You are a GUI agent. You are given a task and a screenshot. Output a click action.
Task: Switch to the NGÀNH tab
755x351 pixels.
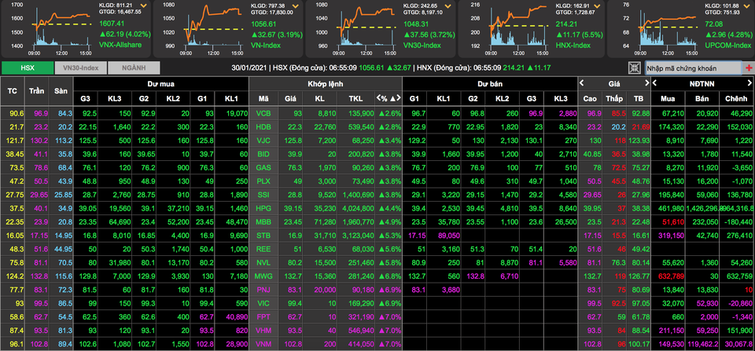pos(134,68)
